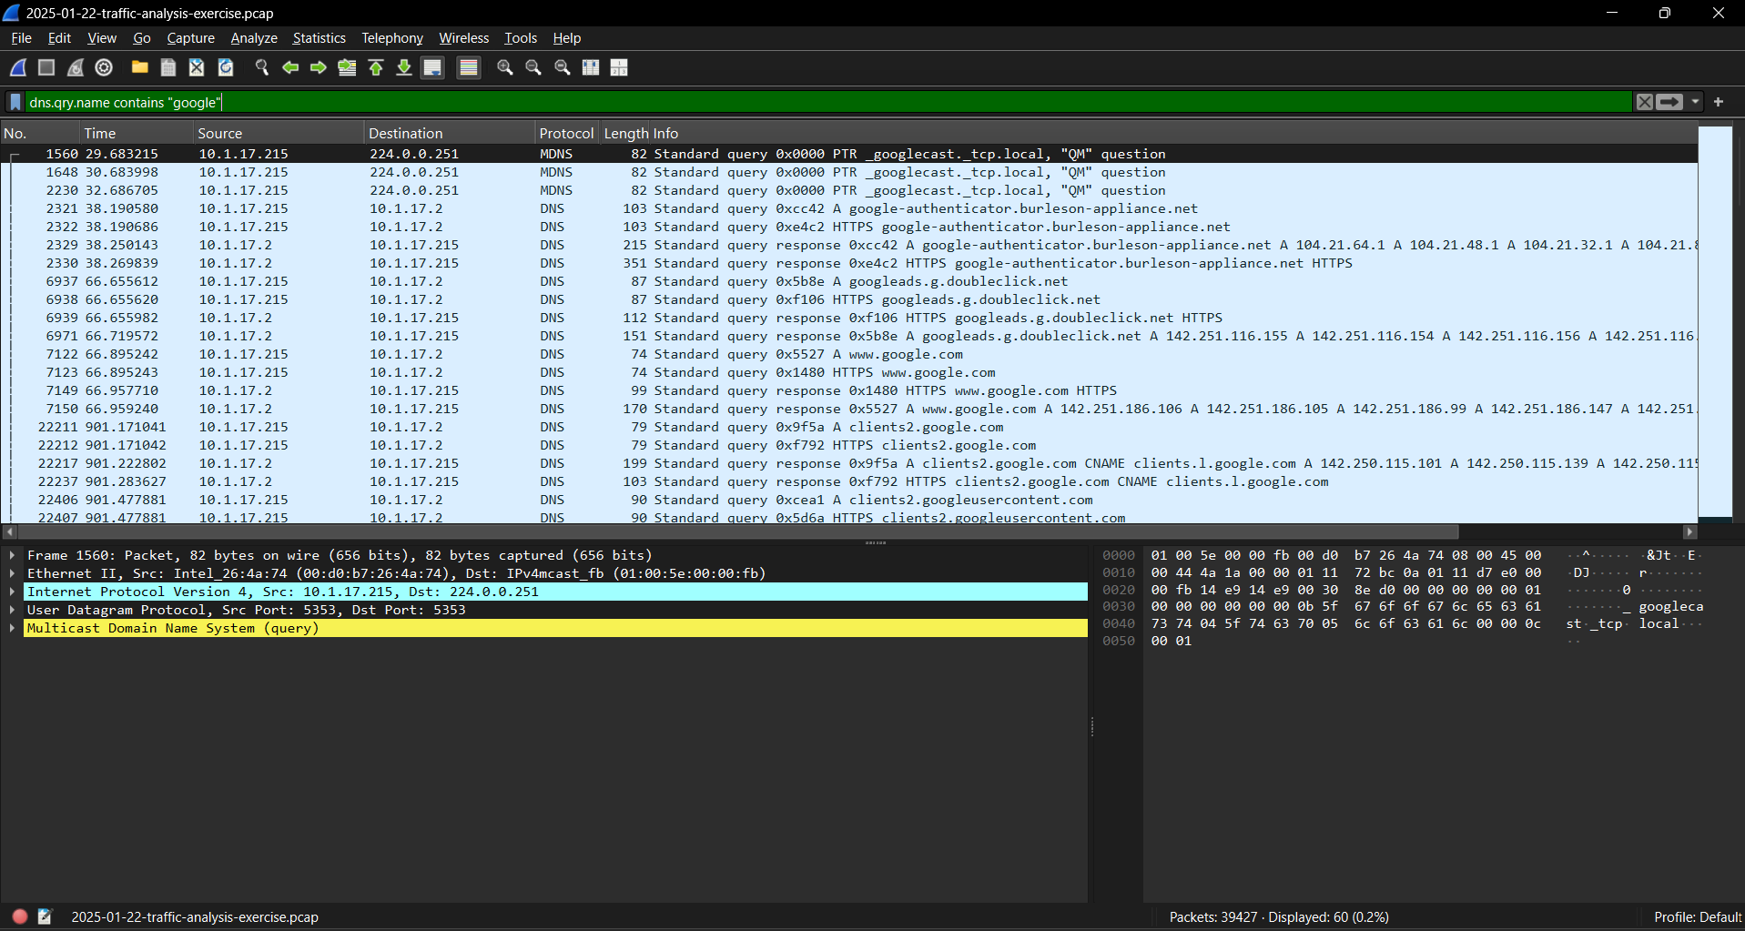
Task: Click the Profile: Default status entry
Action: pyautogui.click(x=1697, y=916)
